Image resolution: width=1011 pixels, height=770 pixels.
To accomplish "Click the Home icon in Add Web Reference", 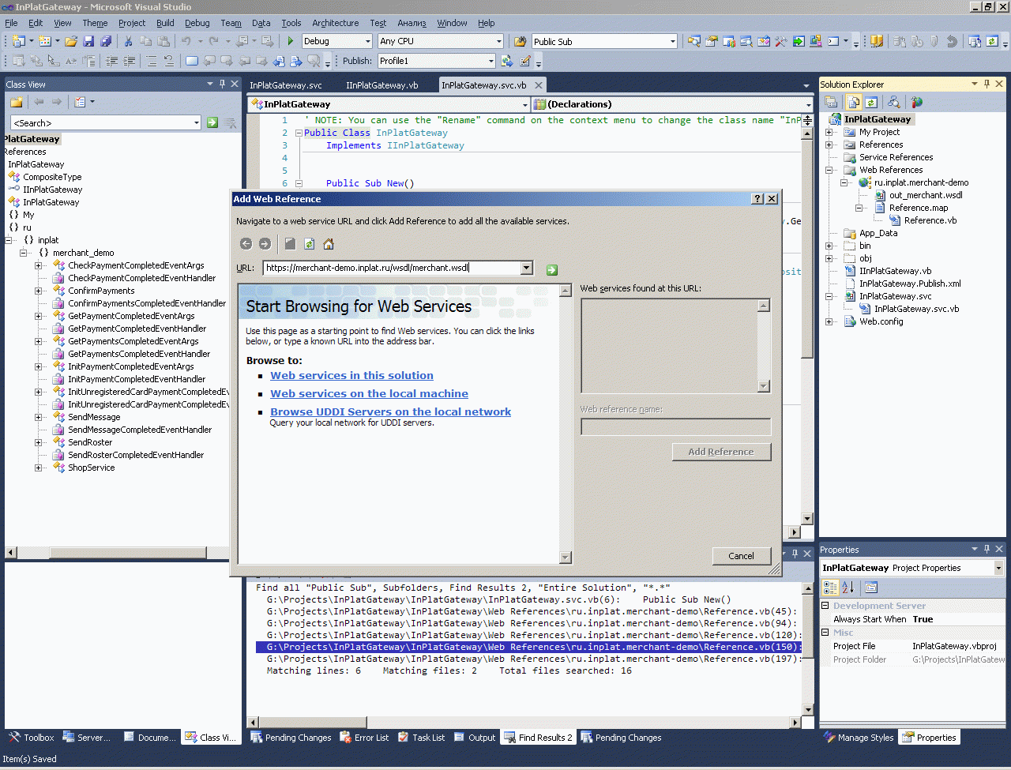I will pyautogui.click(x=329, y=244).
